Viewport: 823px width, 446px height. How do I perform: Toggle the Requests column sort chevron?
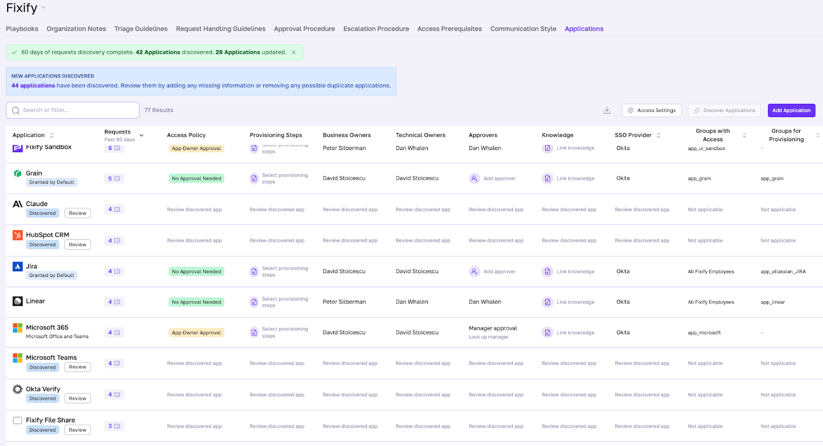[x=141, y=136]
